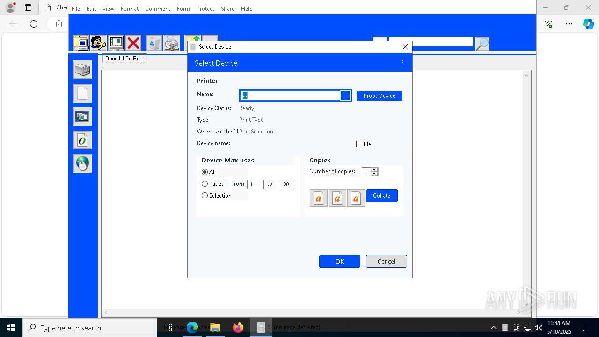This screenshot has width=599, height=337.
Task: Open the printer Name dropdown arrow
Action: (x=345, y=95)
